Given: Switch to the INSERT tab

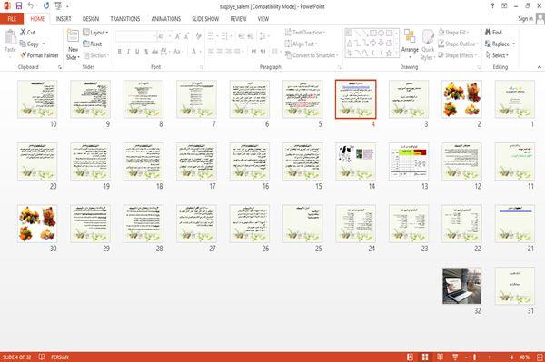Looking at the screenshot, I should 64,19.
